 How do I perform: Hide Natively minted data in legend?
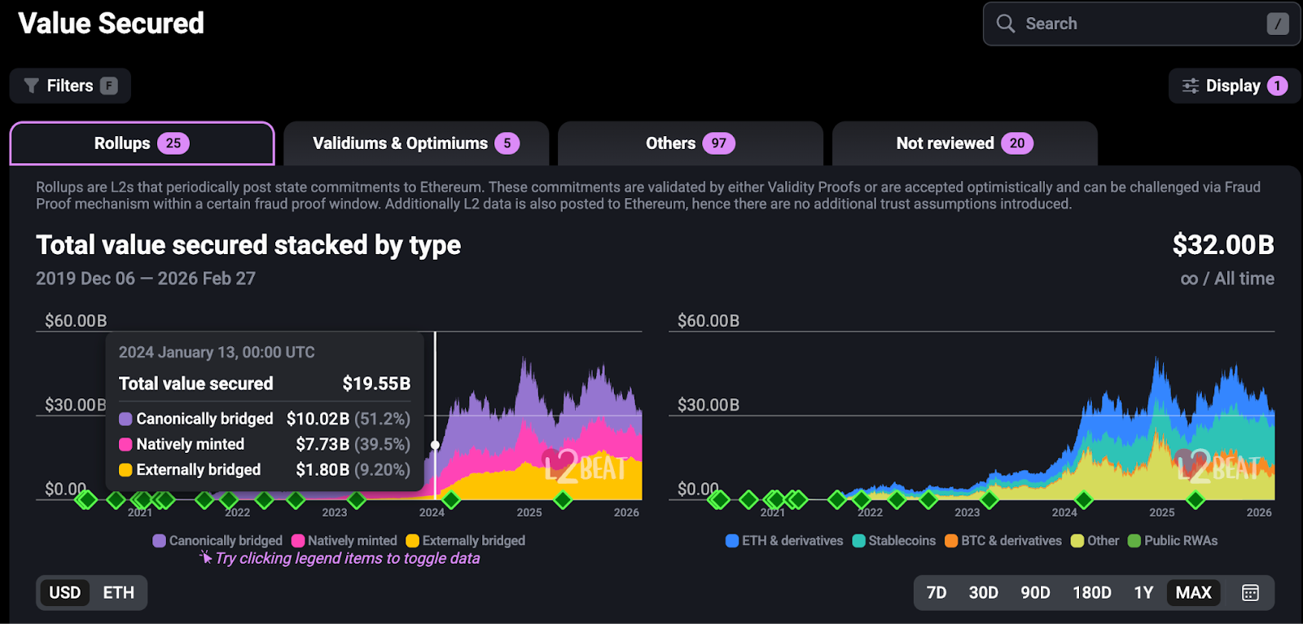pyautogui.click(x=344, y=540)
